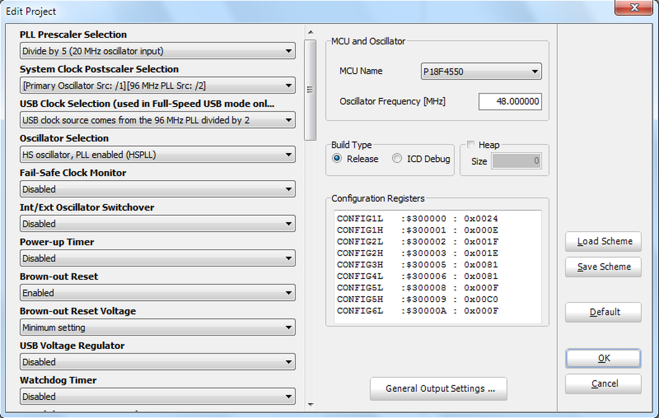This screenshot has width=659, height=418.
Task: Click the CONFIG4L register line
Action: [x=418, y=276]
